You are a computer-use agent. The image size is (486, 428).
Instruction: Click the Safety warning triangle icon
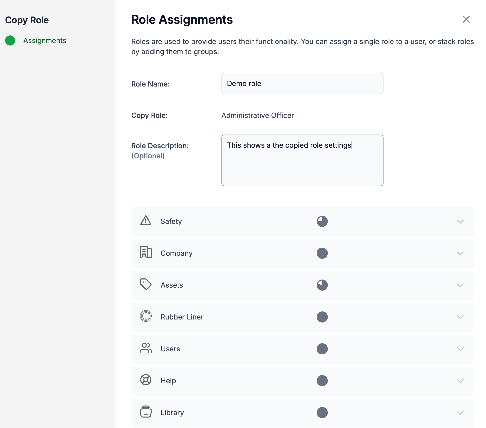[146, 221]
